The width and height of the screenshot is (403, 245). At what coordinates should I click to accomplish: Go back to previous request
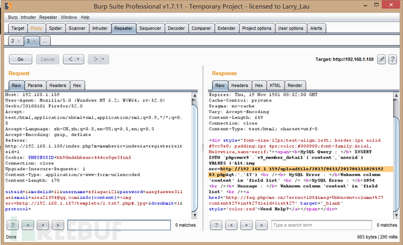point(70,60)
